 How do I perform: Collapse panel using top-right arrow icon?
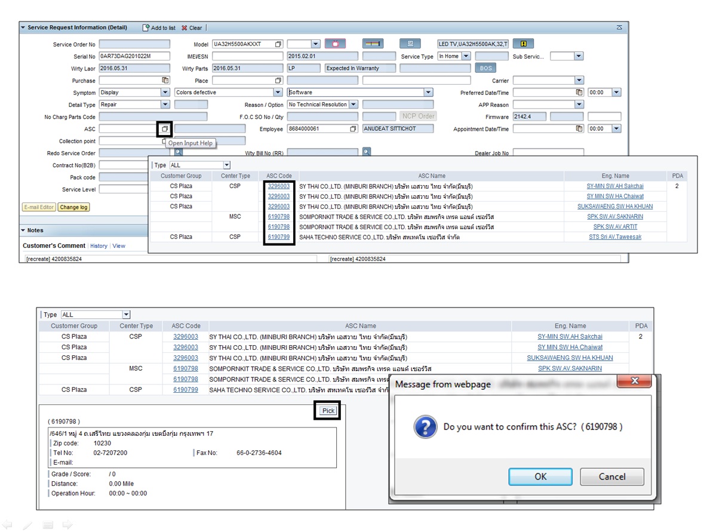(619, 27)
